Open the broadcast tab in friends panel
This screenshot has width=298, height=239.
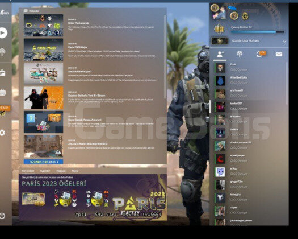click(x=240, y=54)
